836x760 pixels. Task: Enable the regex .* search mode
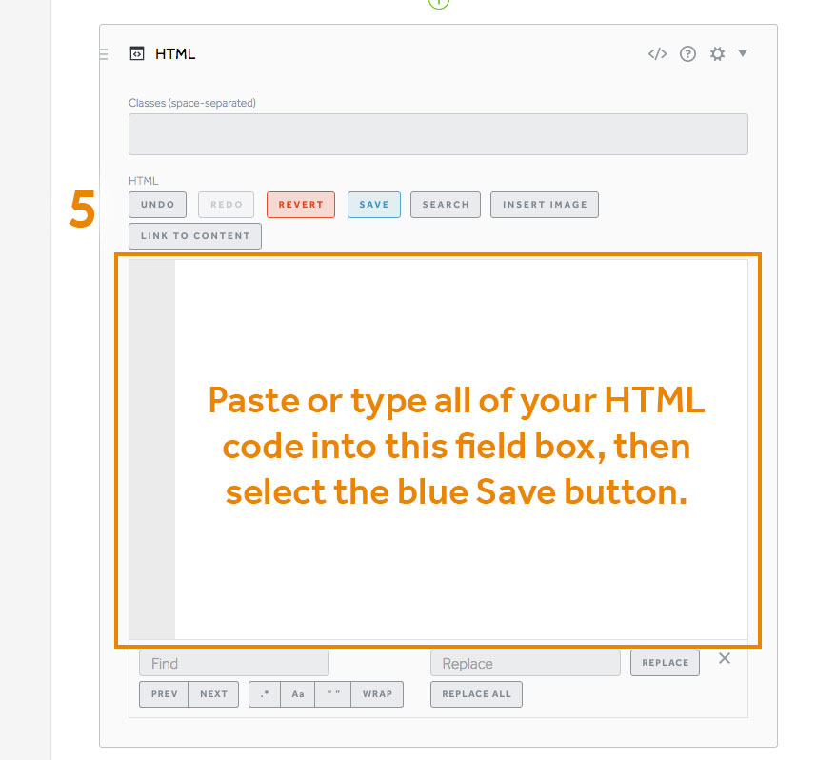(x=264, y=694)
